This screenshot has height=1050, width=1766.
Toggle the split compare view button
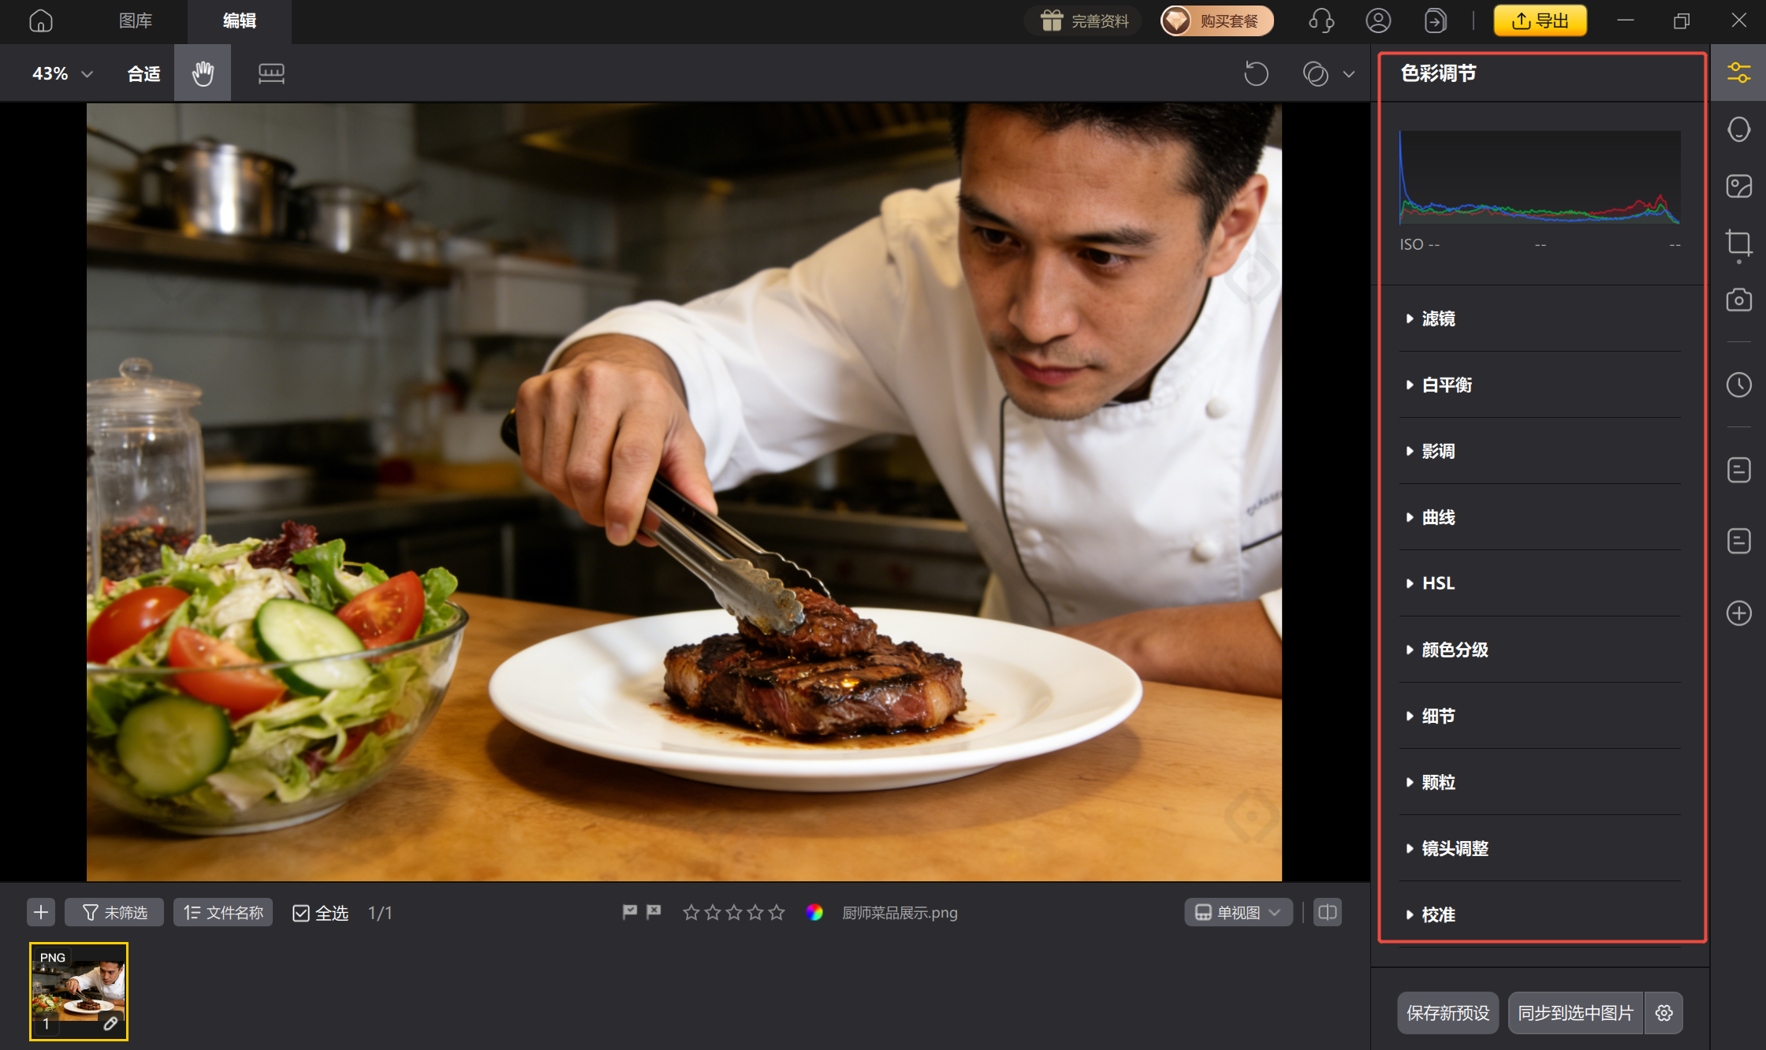pos(1328,912)
